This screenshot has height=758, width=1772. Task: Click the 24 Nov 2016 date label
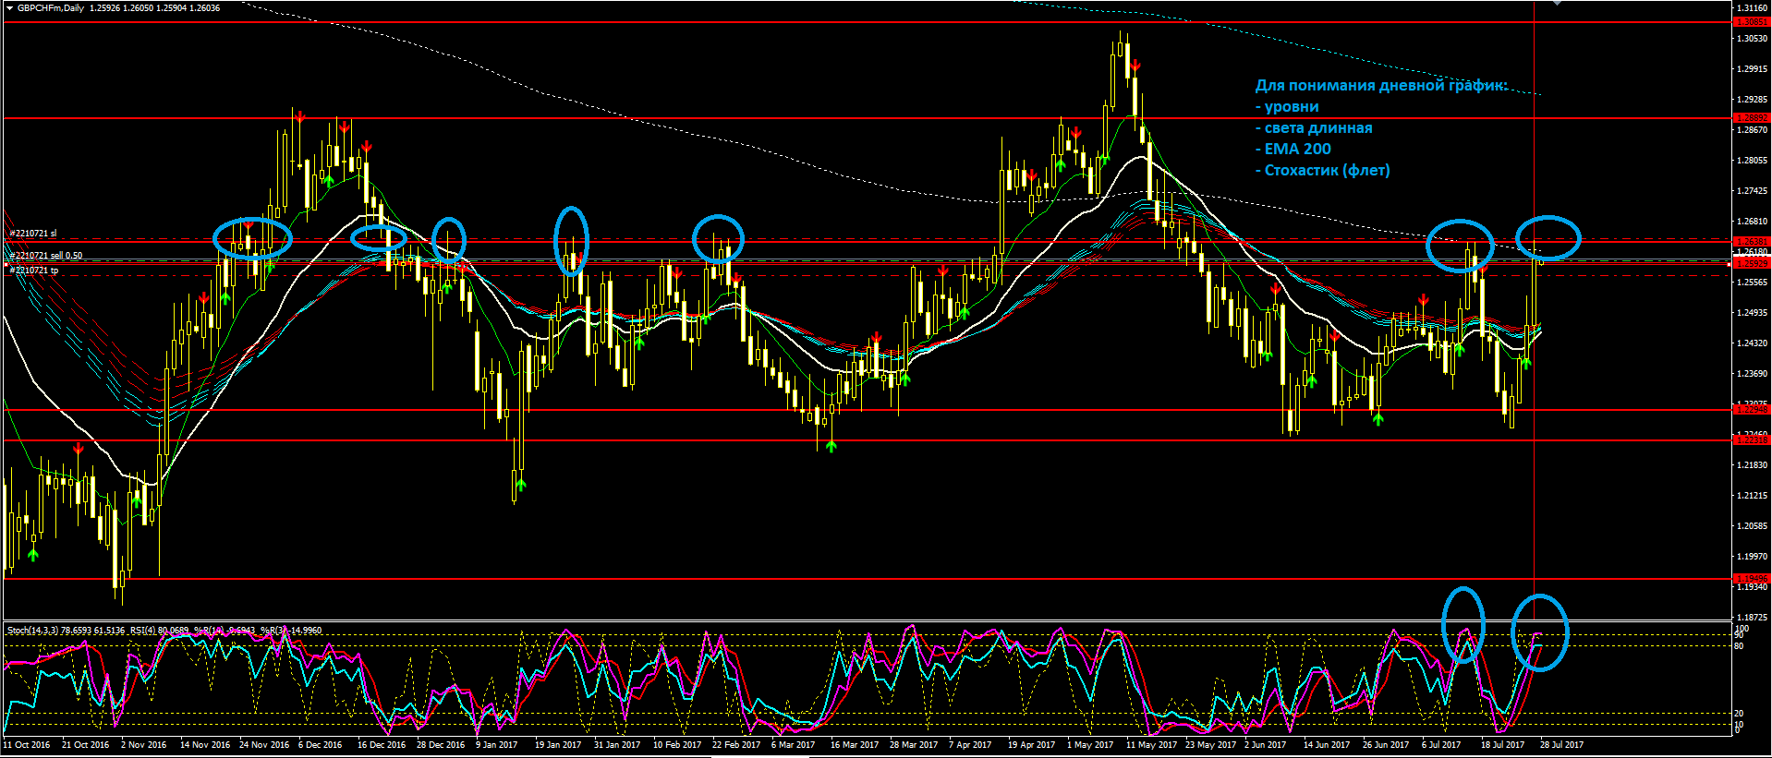click(x=264, y=744)
